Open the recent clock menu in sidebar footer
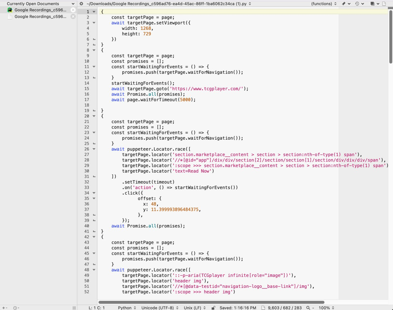 click(16, 308)
